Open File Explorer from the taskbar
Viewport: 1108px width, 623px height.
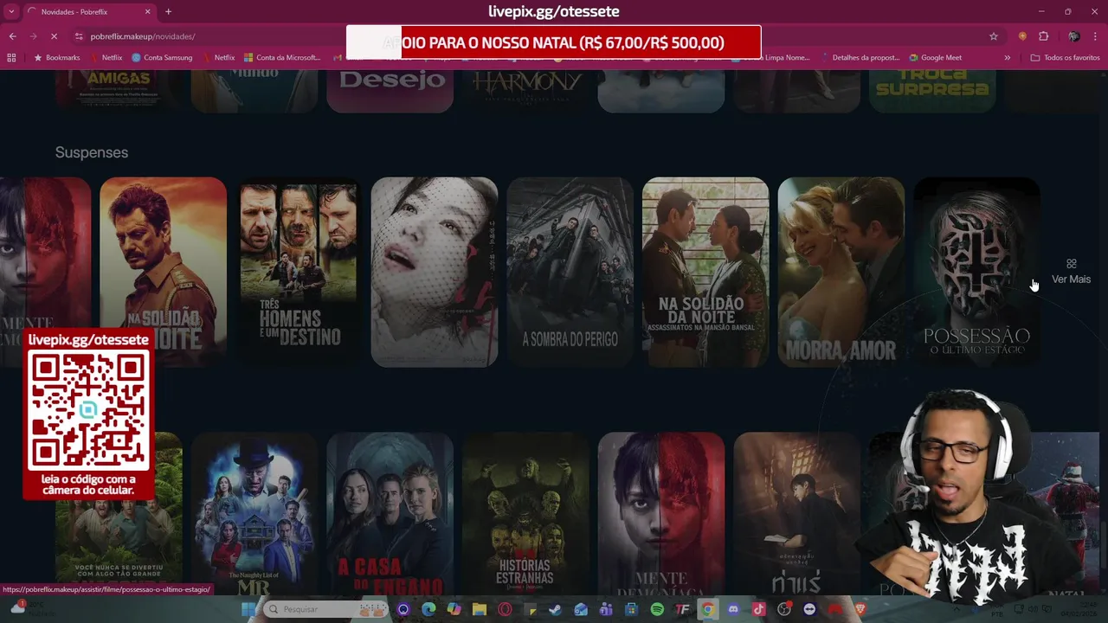[479, 609]
